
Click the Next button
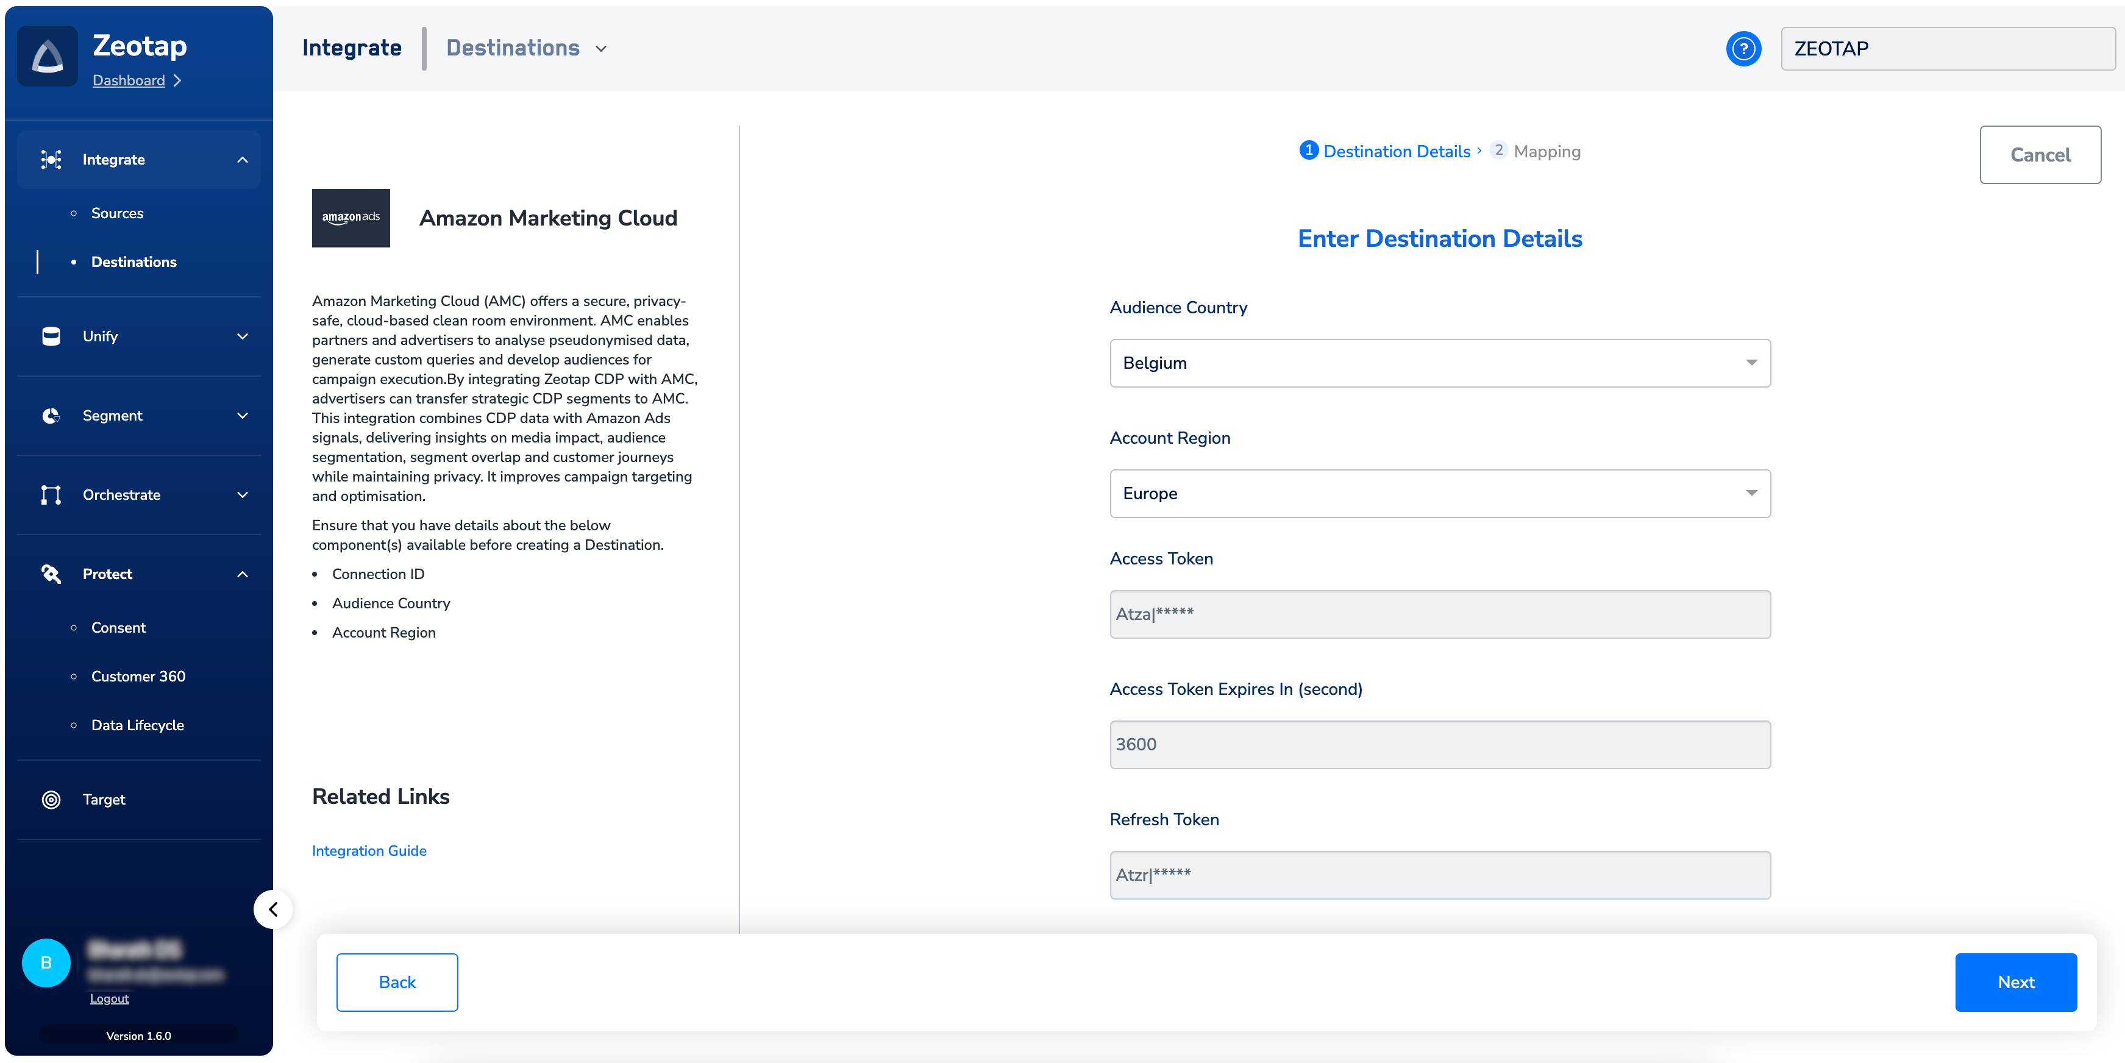coord(2015,982)
